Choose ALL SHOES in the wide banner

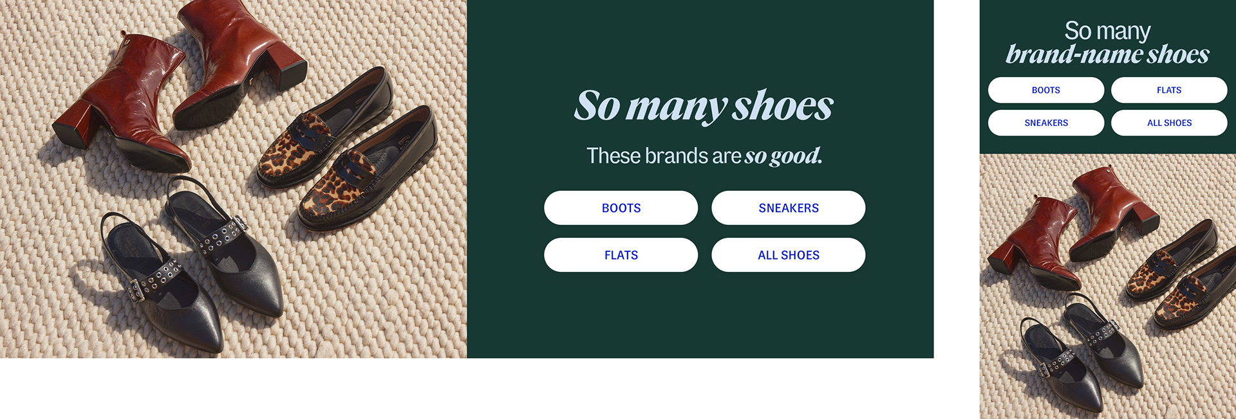coord(788,255)
